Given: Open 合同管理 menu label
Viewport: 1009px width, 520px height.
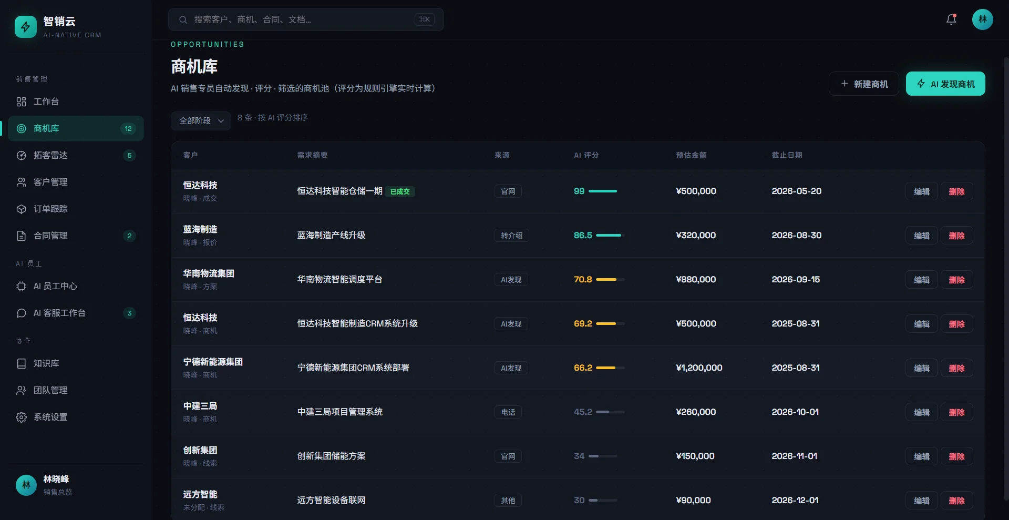Looking at the screenshot, I should tap(50, 236).
